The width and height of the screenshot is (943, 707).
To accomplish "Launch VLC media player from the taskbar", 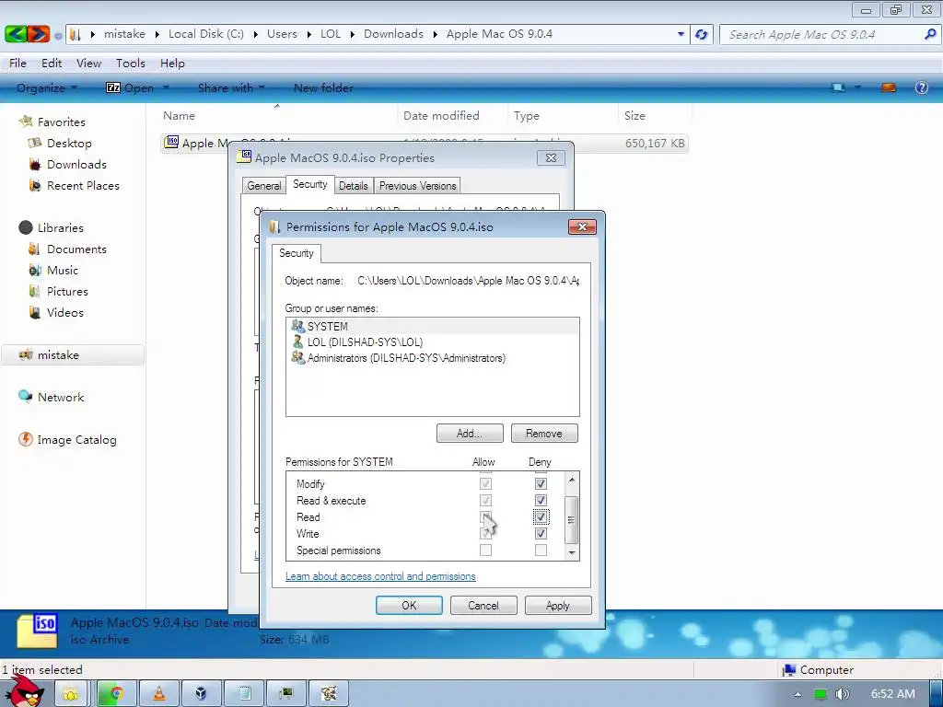I will [159, 694].
